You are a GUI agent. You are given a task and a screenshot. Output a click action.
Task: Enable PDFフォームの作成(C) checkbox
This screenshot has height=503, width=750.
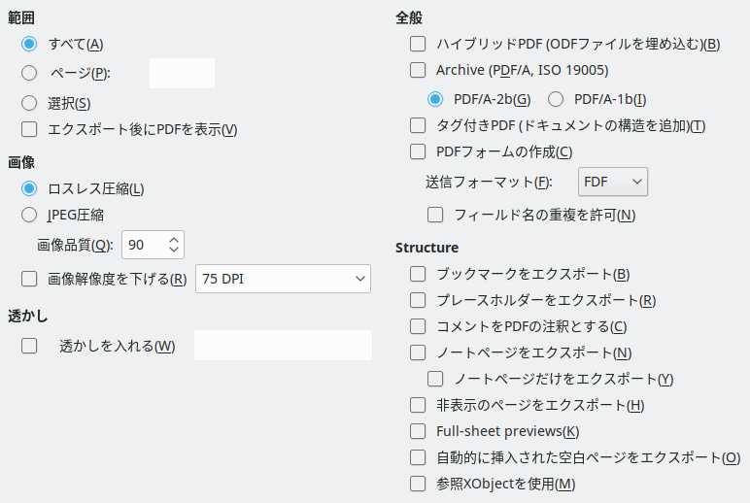coord(418,152)
